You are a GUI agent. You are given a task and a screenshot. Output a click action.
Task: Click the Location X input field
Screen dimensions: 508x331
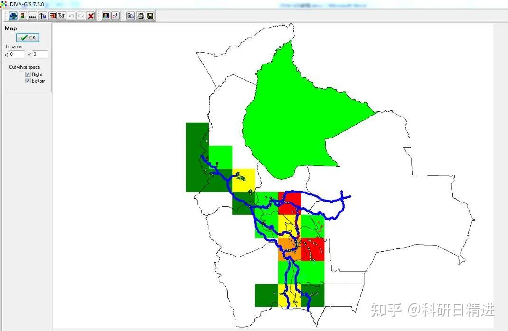click(17, 55)
